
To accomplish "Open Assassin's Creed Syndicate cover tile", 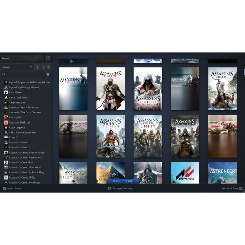I will coord(185,136).
